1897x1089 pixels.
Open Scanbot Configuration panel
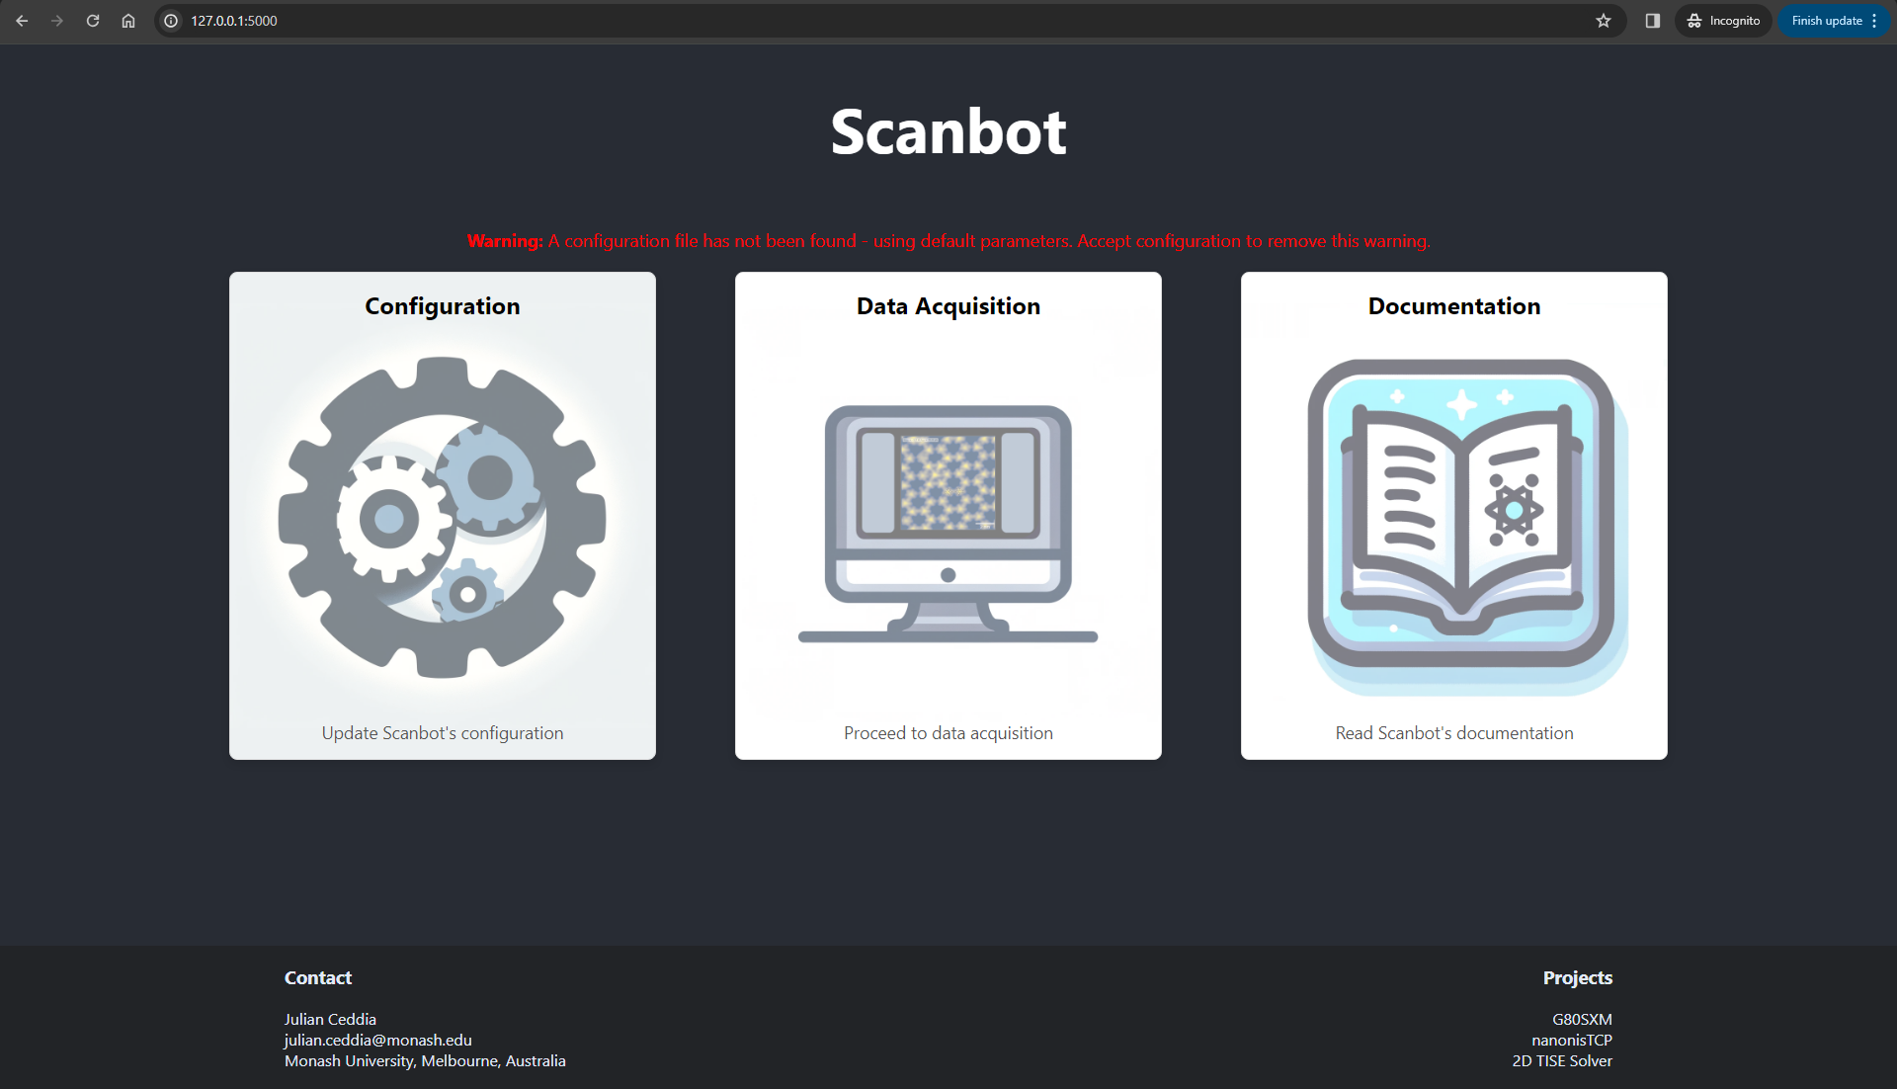coord(442,515)
